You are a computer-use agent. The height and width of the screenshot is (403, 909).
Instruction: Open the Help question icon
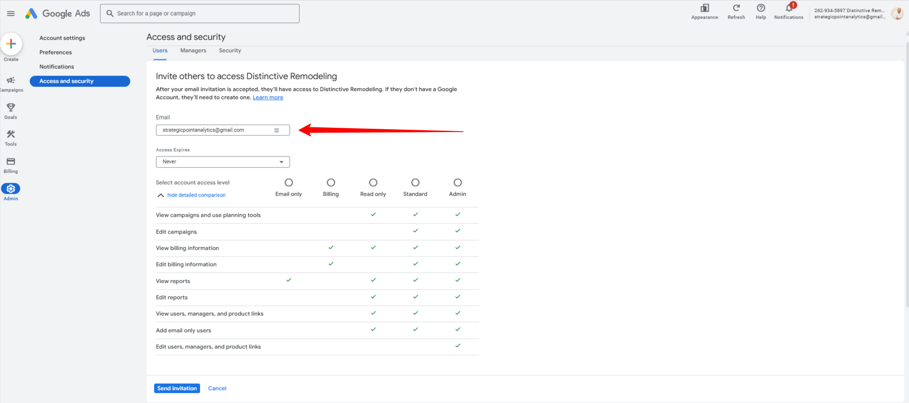761,8
